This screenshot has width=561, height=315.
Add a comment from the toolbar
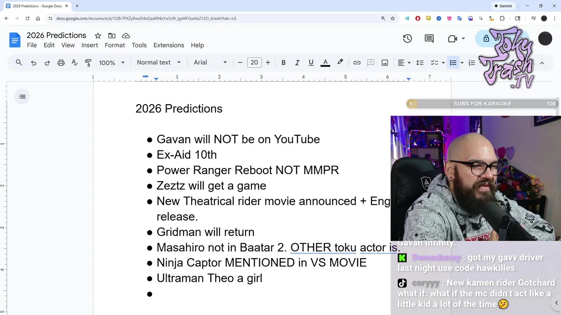pyautogui.click(x=371, y=63)
